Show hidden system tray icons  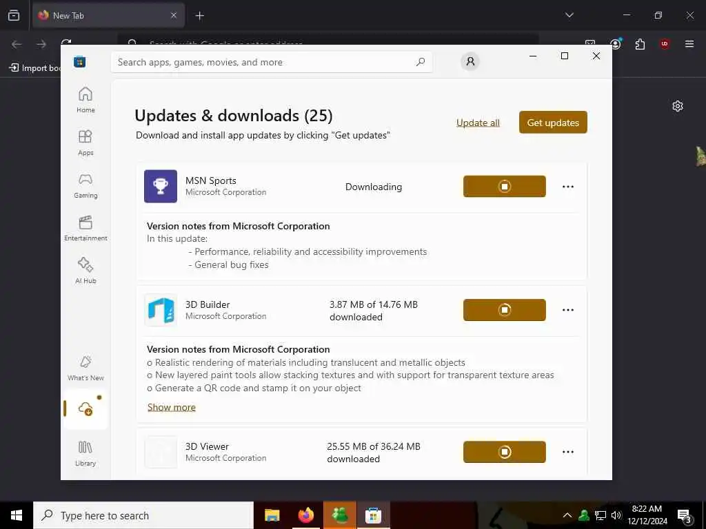pos(567,515)
